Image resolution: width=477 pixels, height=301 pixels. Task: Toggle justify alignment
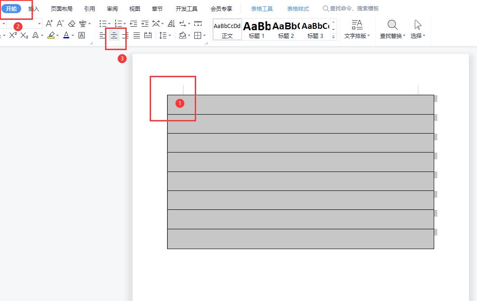tap(136, 35)
